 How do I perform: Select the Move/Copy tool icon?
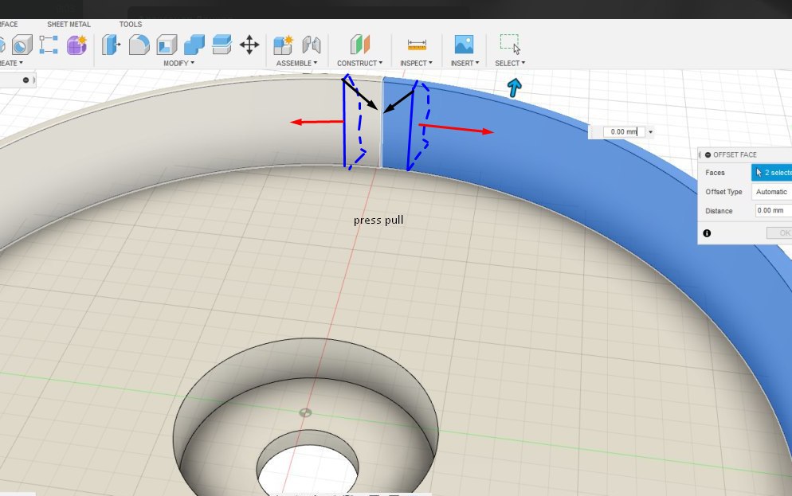click(x=249, y=45)
